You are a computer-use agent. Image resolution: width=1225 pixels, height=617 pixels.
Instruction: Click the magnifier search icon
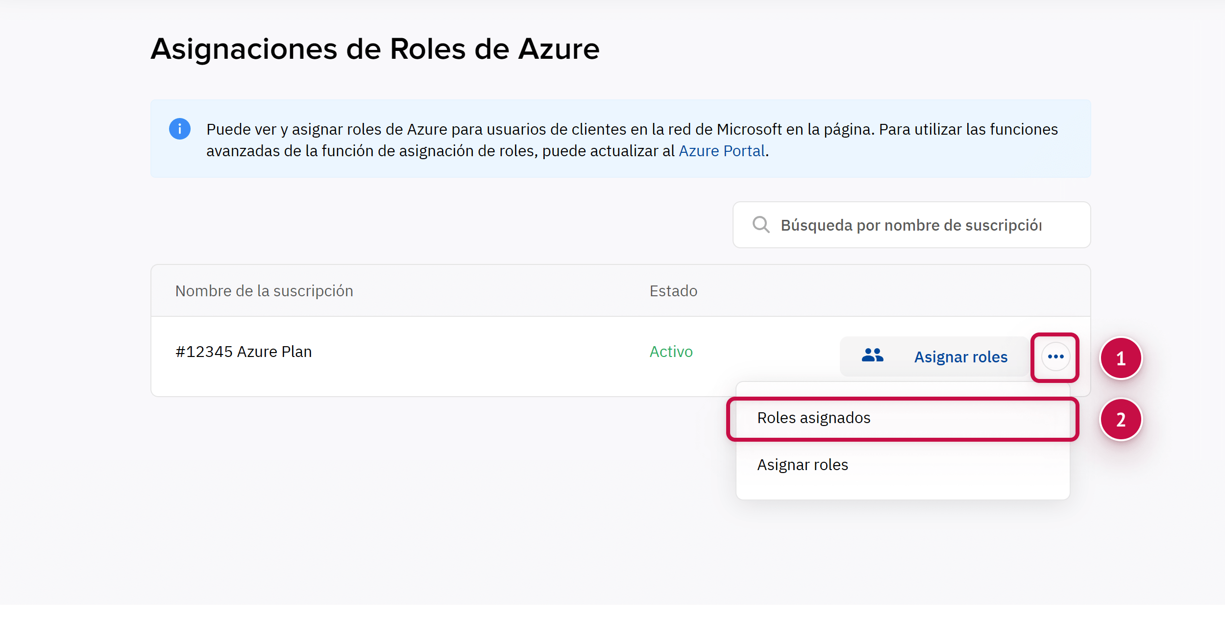point(760,225)
